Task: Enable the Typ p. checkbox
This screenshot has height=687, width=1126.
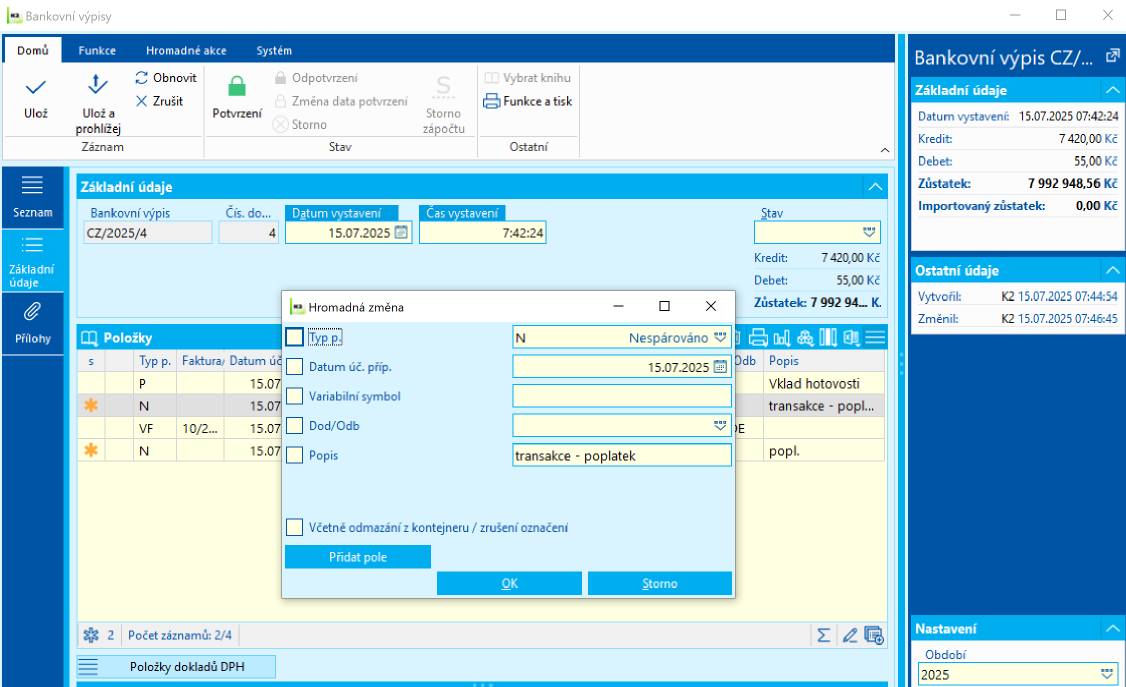Action: pyautogui.click(x=294, y=337)
